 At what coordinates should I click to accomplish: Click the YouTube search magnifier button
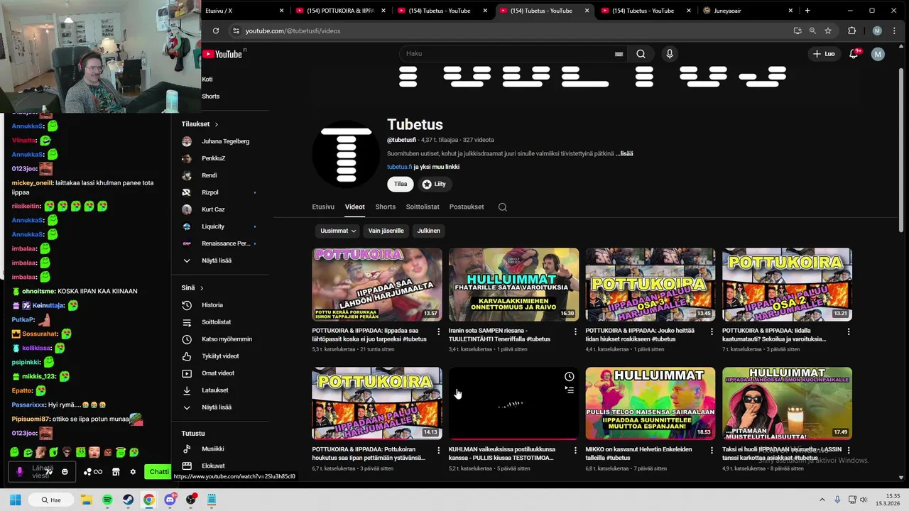pos(641,54)
